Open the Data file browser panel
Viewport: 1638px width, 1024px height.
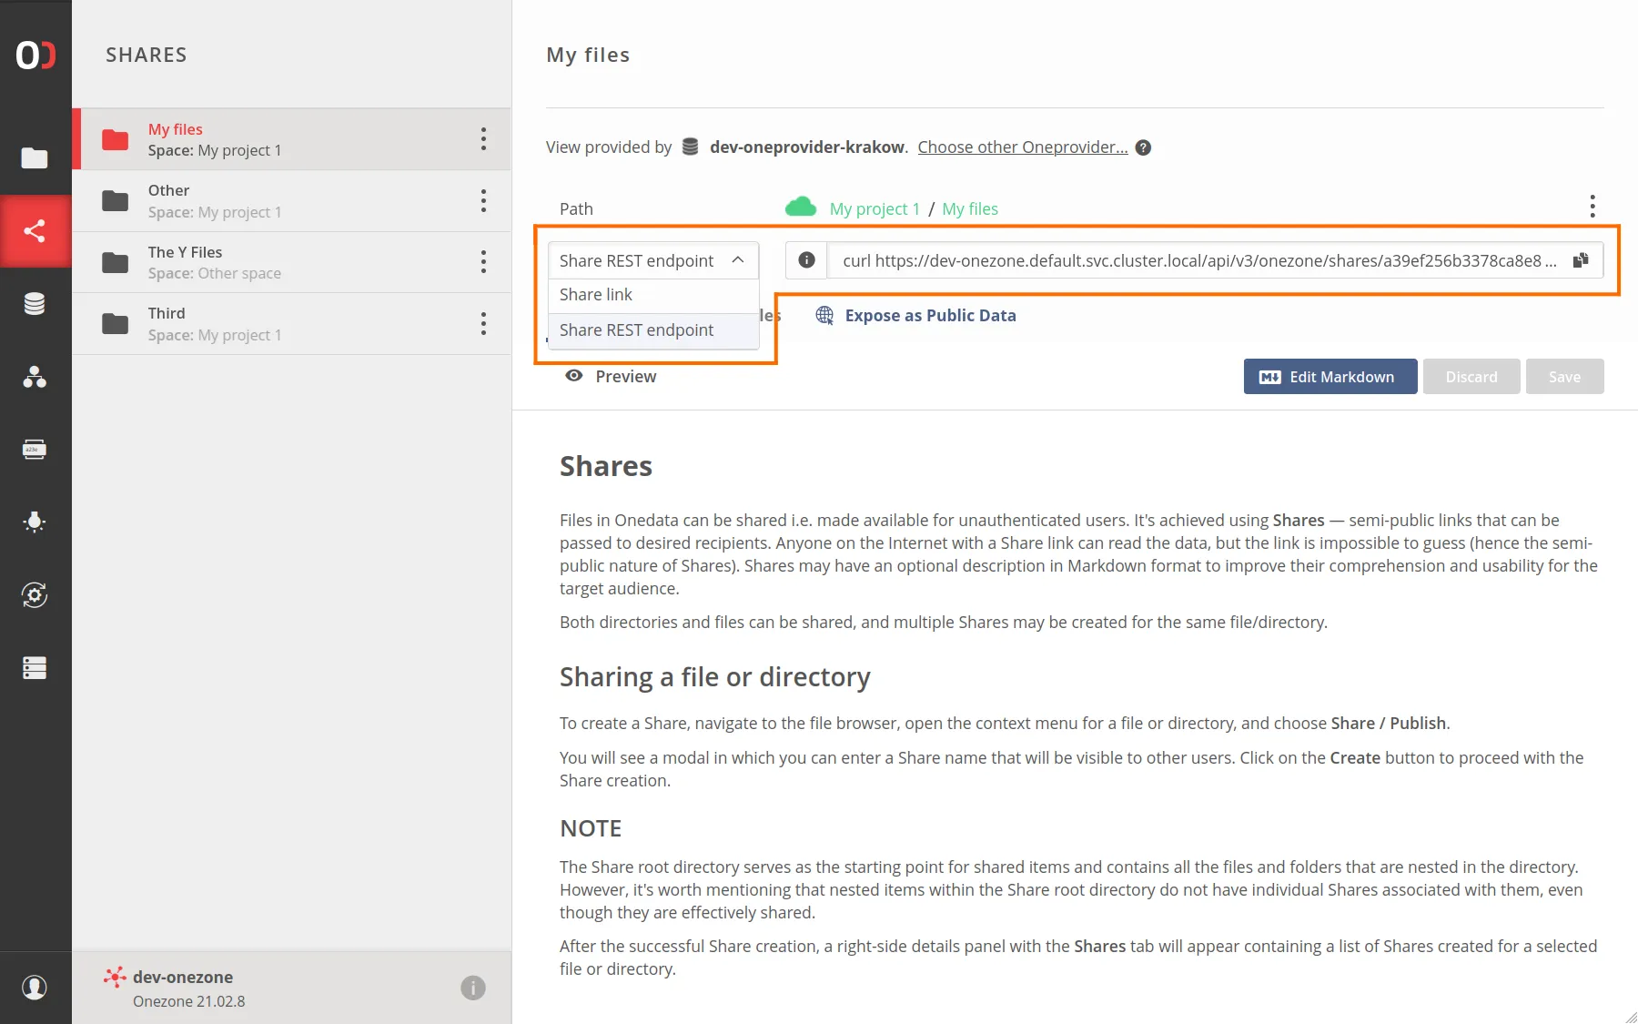click(x=35, y=158)
